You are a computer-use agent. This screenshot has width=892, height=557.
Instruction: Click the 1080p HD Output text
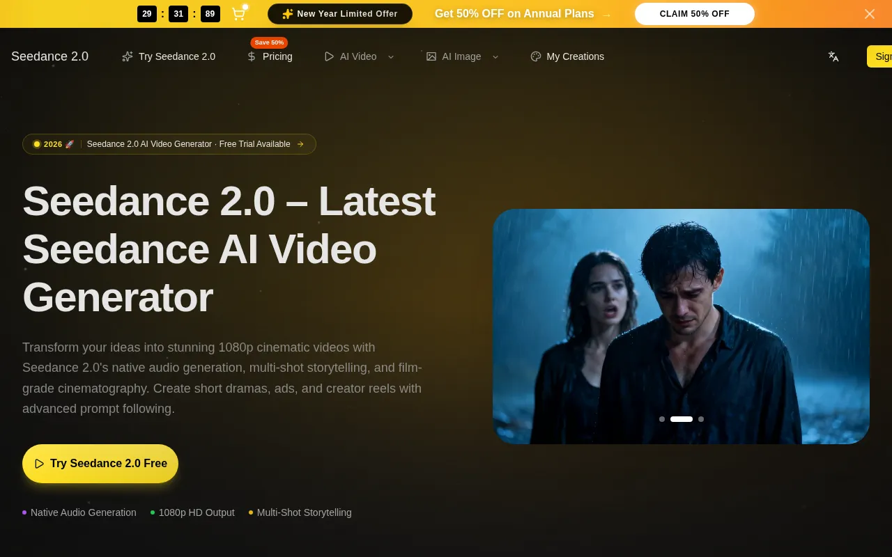[197, 512]
